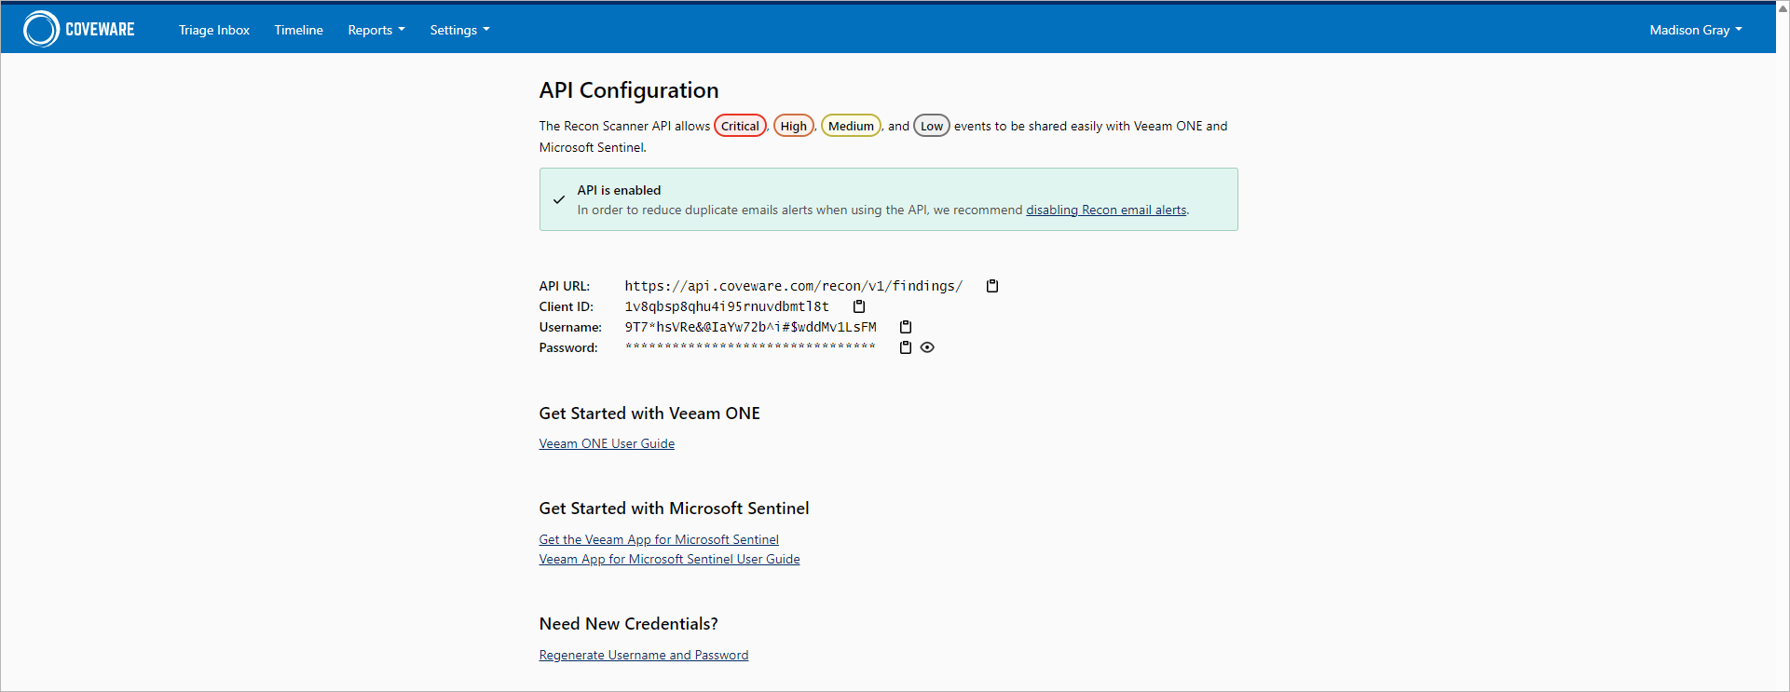
Task: Click the Coveware logo
Action: [x=79, y=30]
